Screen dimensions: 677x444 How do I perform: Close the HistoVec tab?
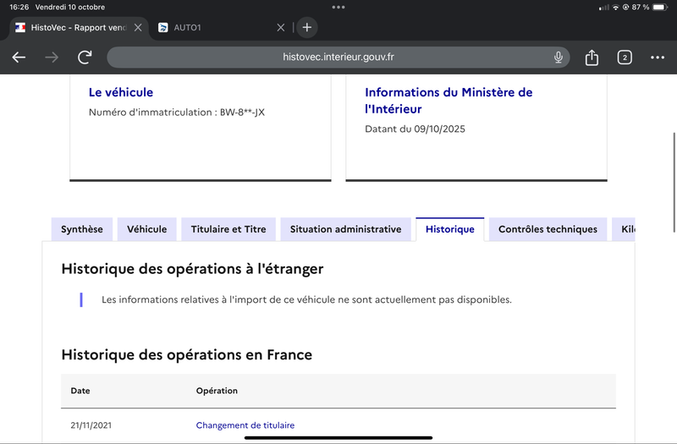(x=138, y=27)
